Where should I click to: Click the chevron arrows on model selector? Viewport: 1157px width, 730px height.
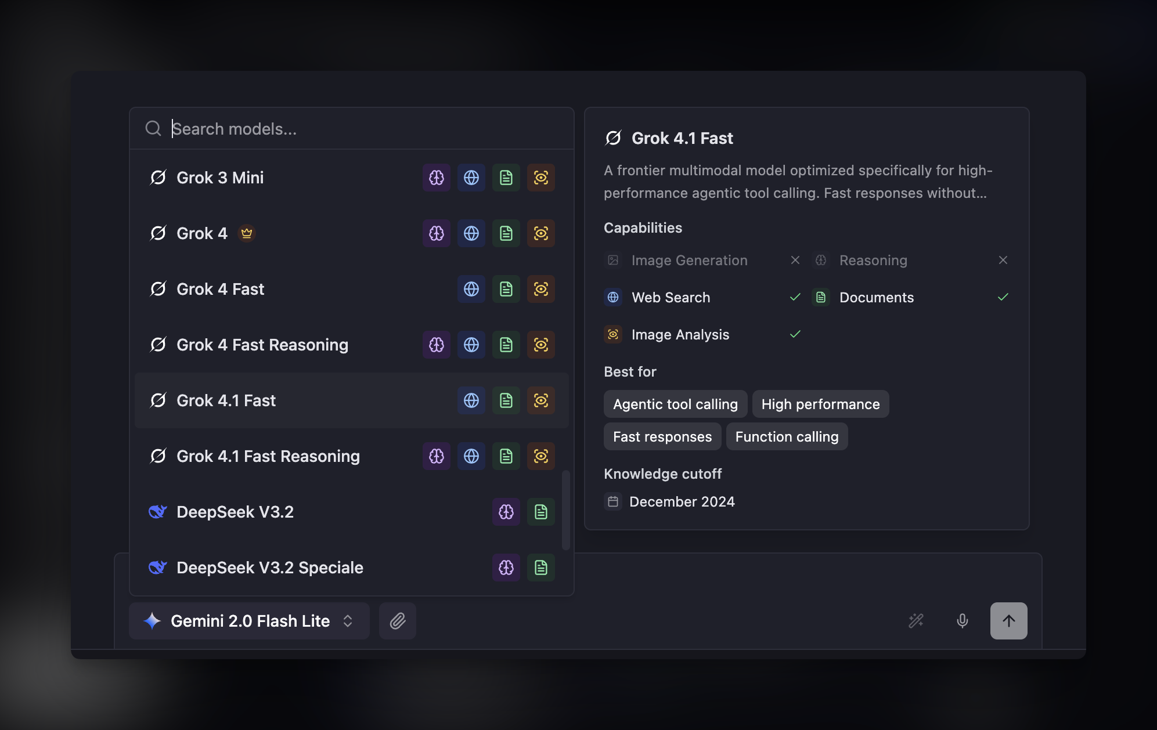pyautogui.click(x=348, y=621)
